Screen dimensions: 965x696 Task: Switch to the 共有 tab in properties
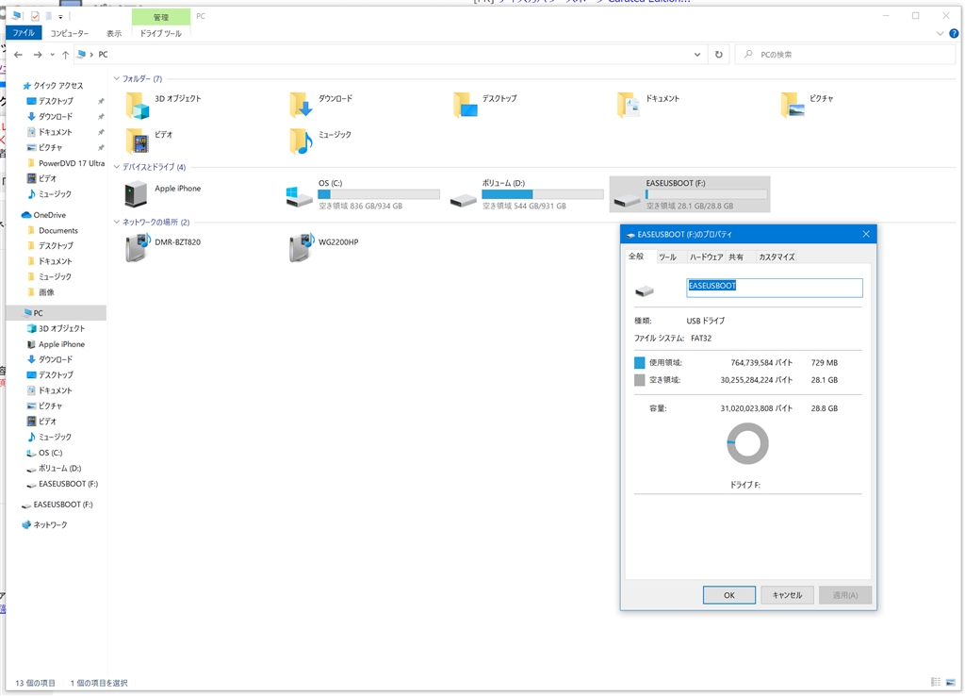click(736, 257)
